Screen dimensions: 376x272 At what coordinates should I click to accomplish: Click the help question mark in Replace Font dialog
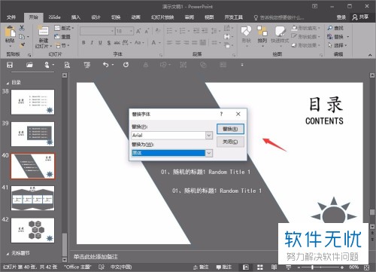[x=221, y=114]
